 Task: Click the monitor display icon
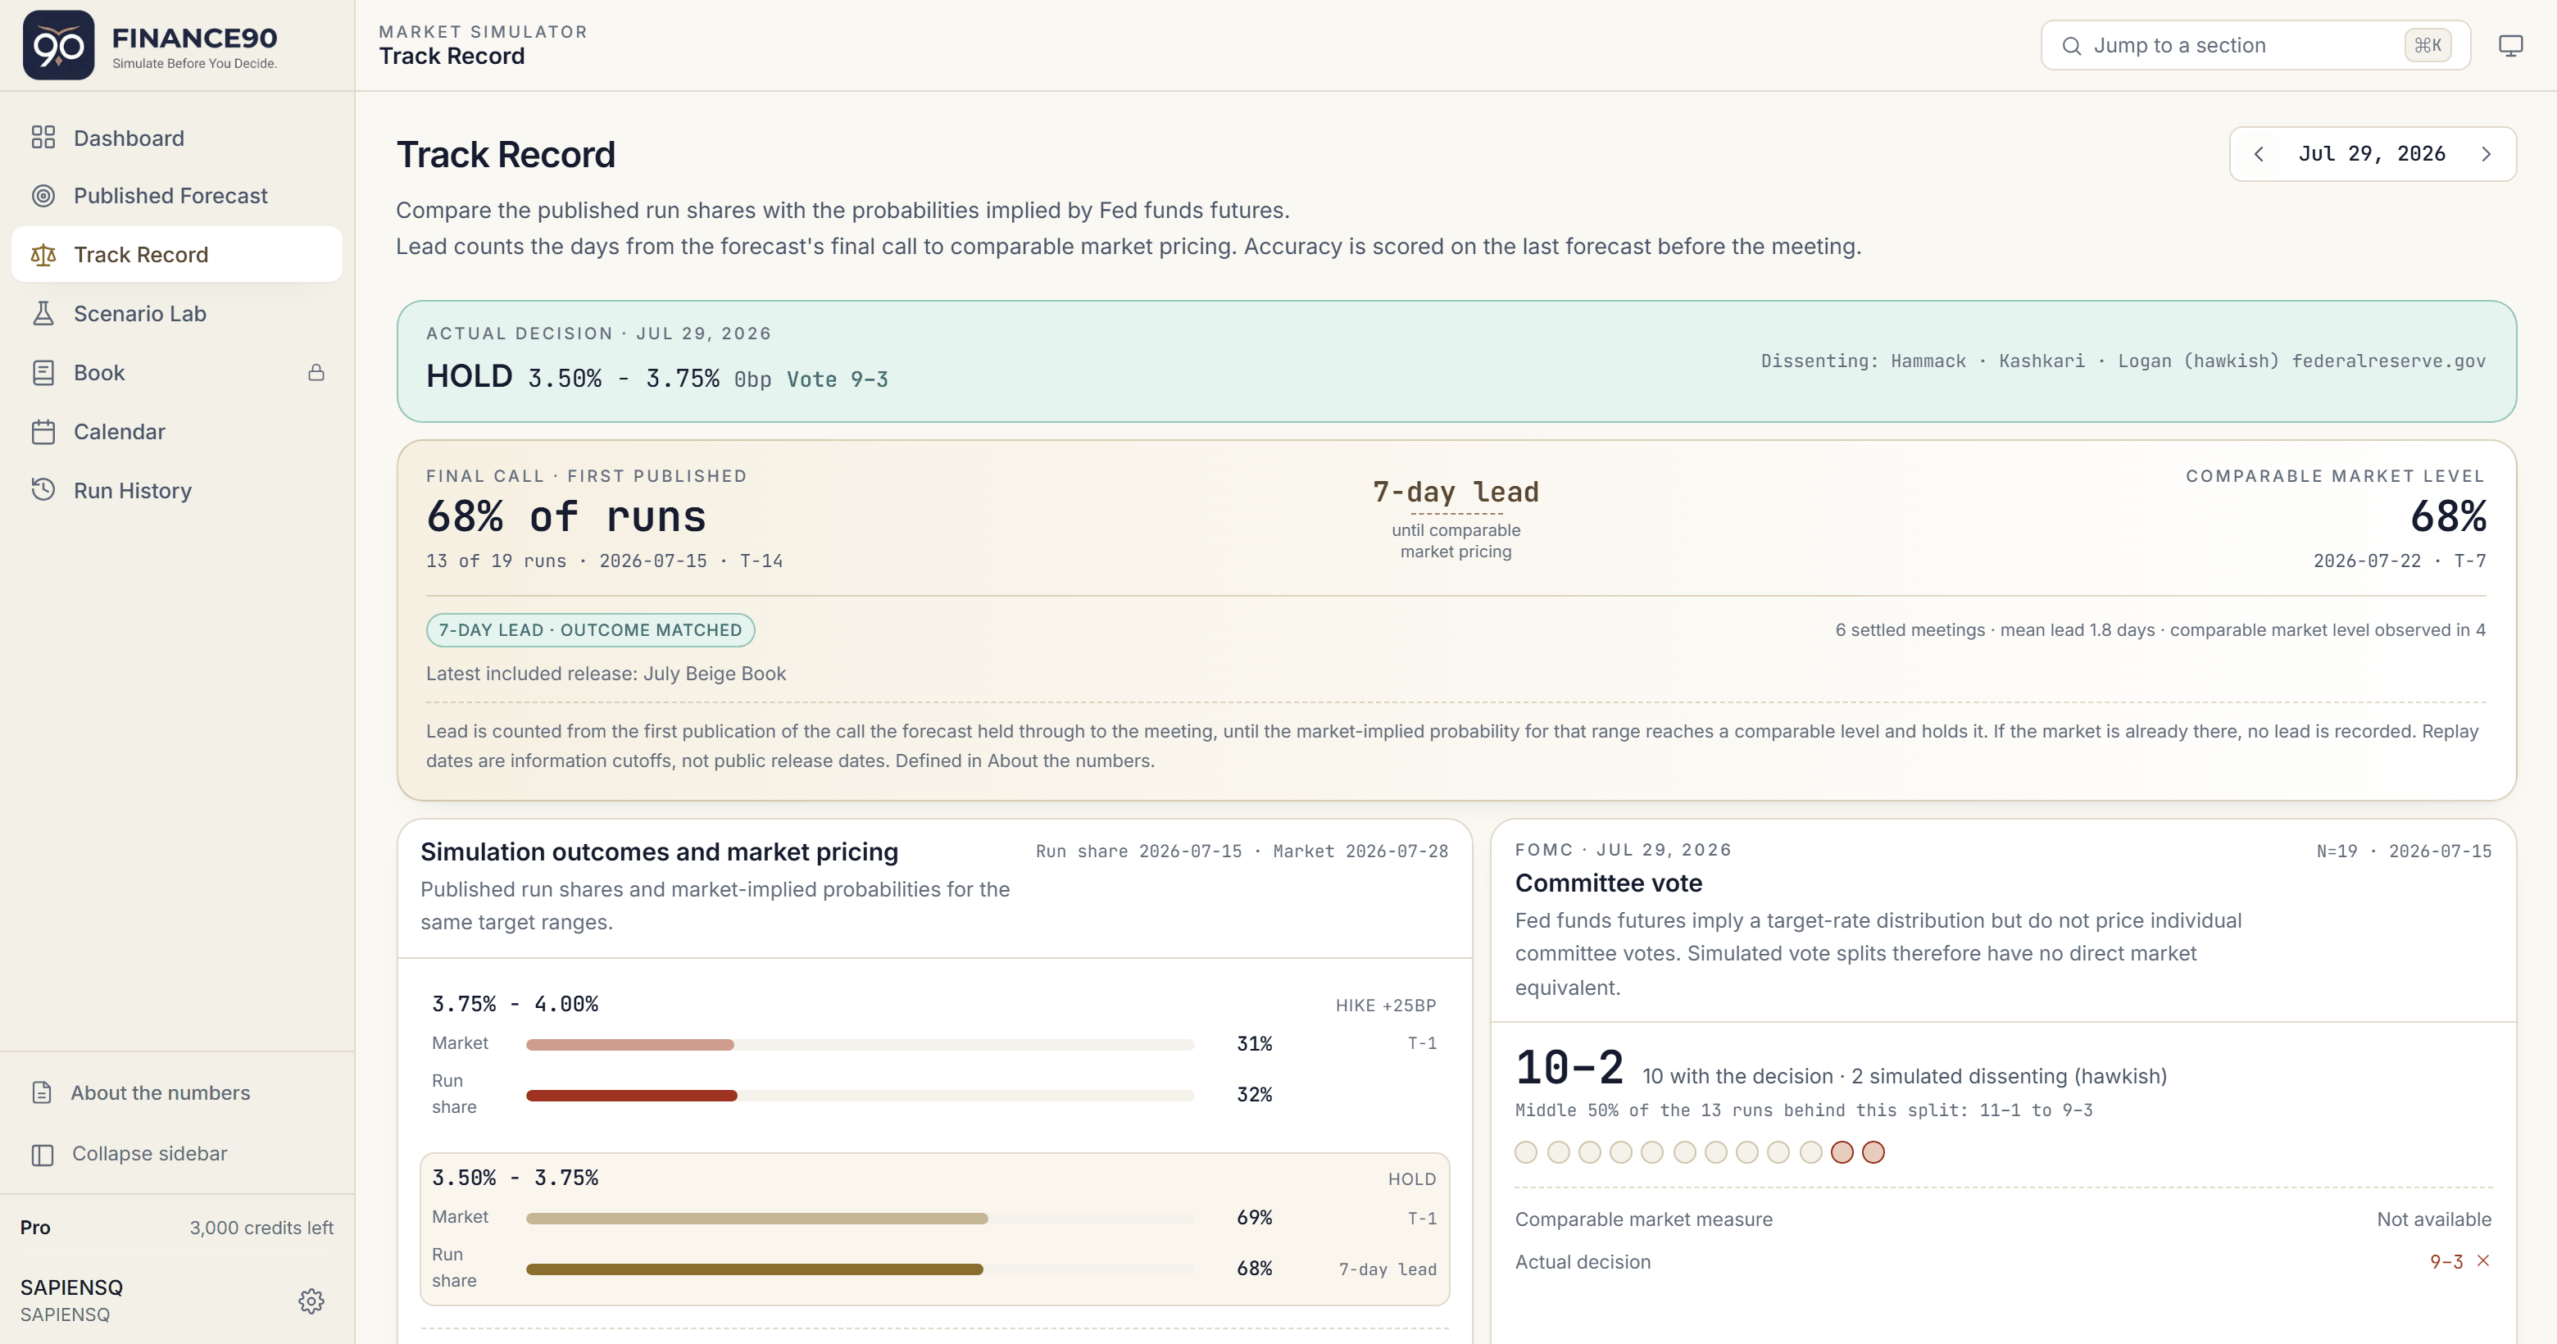pos(2510,46)
